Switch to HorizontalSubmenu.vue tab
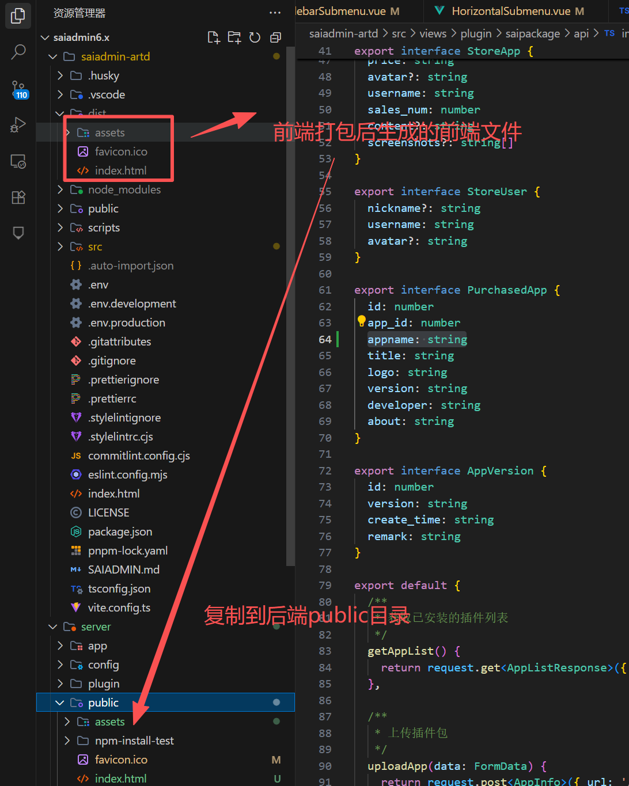This screenshot has width=629, height=786. pyautogui.click(x=510, y=11)
